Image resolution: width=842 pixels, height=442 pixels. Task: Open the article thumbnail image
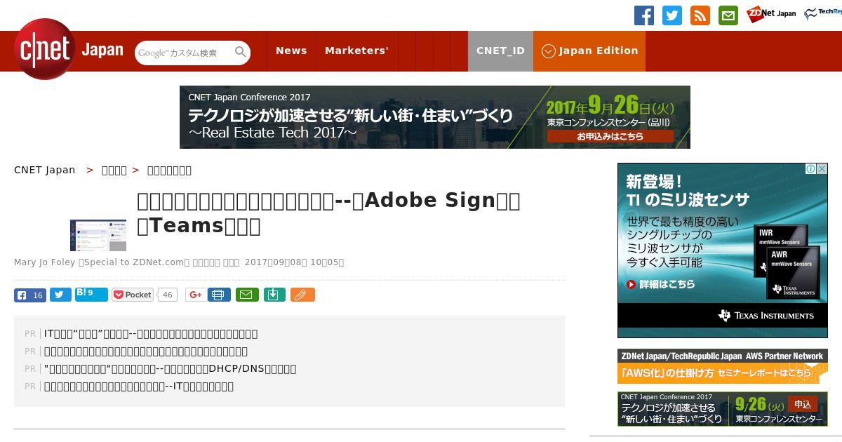98,235
